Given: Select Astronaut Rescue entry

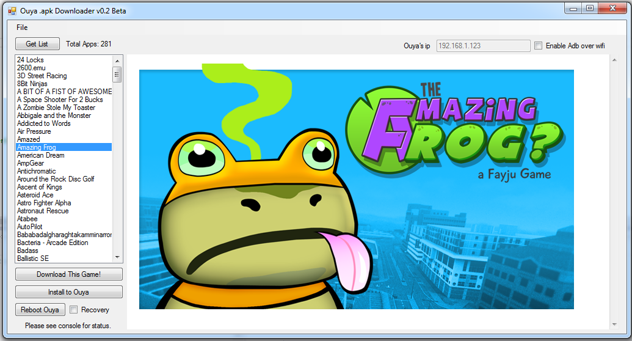Looking at the screenshot, I should 64,211.
